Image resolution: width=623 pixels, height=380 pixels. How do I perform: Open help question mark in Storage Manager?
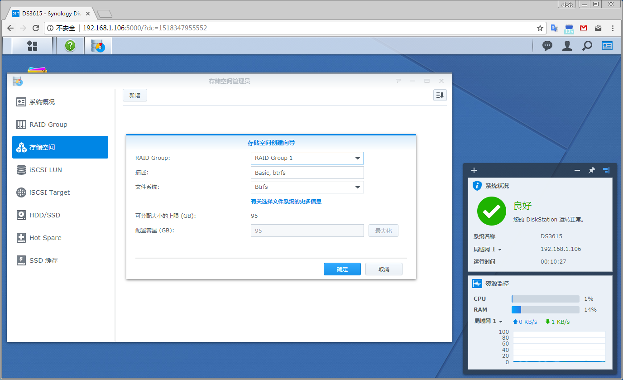click(x=398, y=81)
